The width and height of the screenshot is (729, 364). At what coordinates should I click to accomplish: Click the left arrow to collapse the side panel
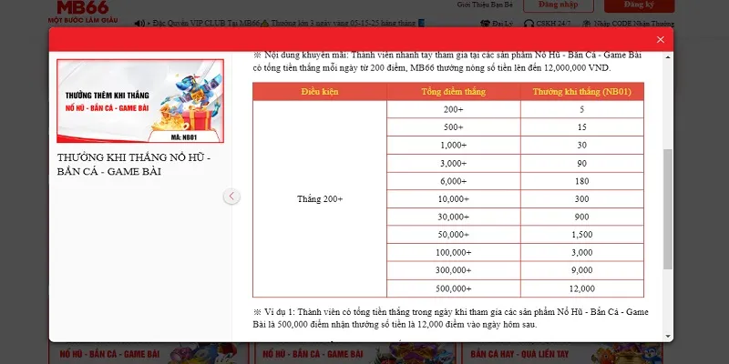pos(232,197)
